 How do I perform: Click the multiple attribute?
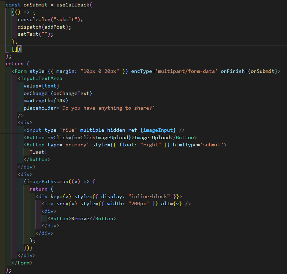(x=92, y=130)
